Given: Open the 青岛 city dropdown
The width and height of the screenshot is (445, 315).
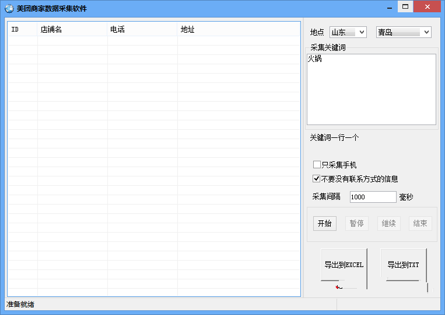Looking at the screenshot, I should (404, 32).
